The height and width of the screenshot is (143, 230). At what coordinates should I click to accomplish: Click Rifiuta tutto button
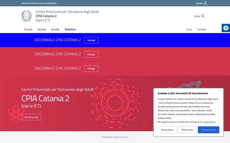point(187,130)
